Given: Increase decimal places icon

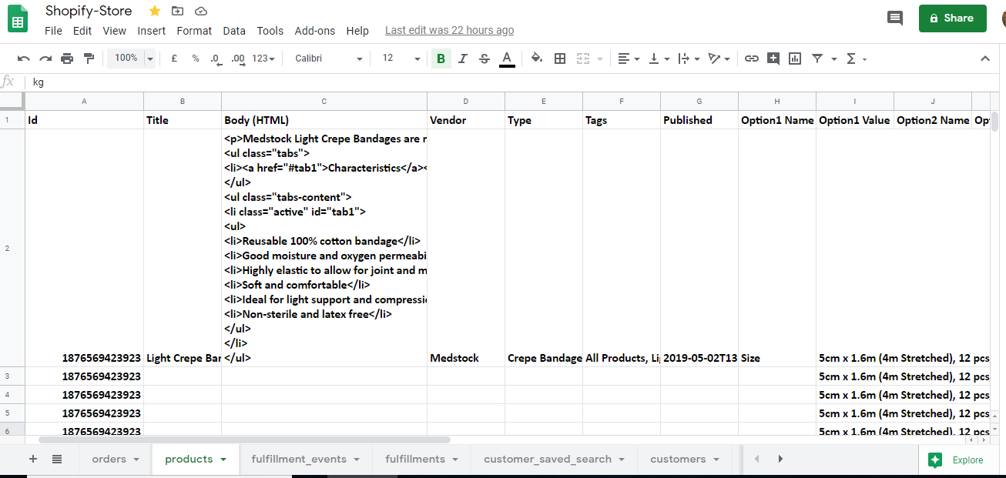Looking at the screenshot, I should [x=238, y=58].
